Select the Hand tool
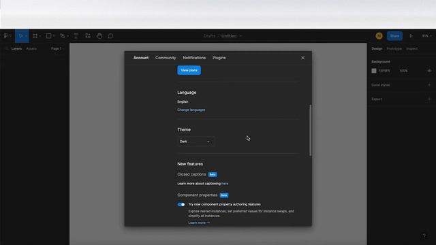The image size is (436, 245). tap(99, 36)
